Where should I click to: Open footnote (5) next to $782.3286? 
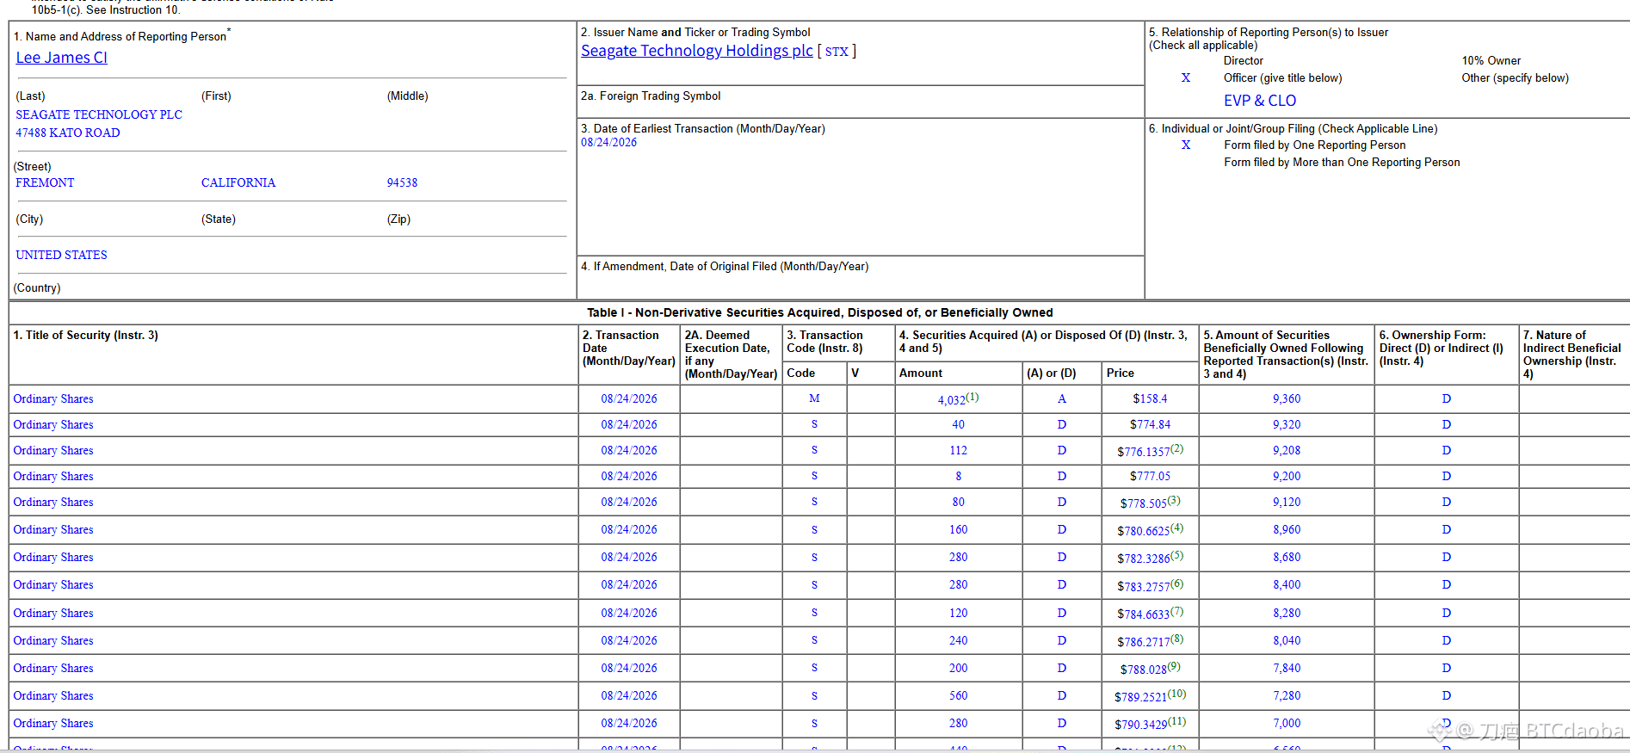[x=1177, y=555]
